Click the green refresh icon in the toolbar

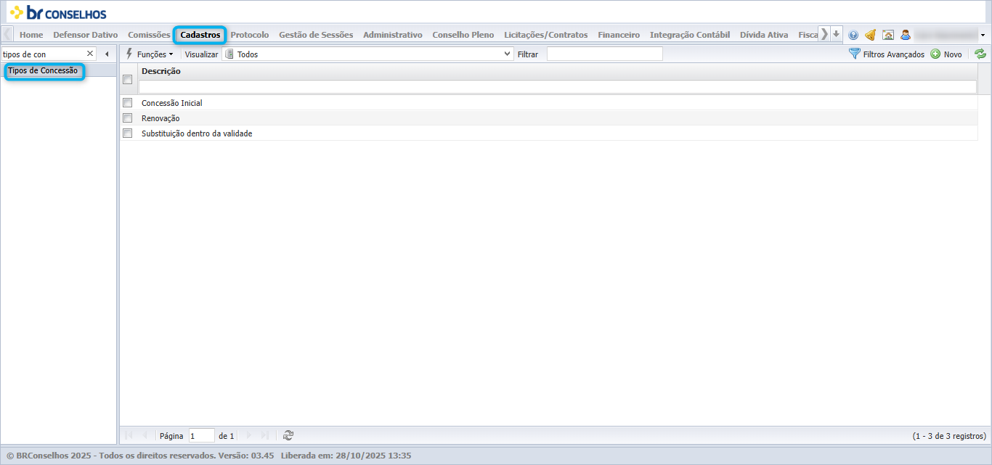(980, 54)
